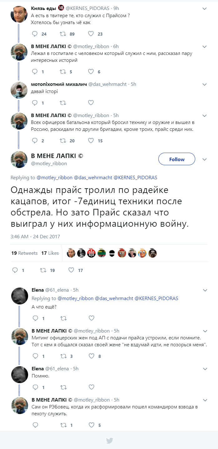Image resolution: width=218 pixels, height=449 pixels.
Task: Like the tweet with 23 likes
Action: click(x=91, y=34)
